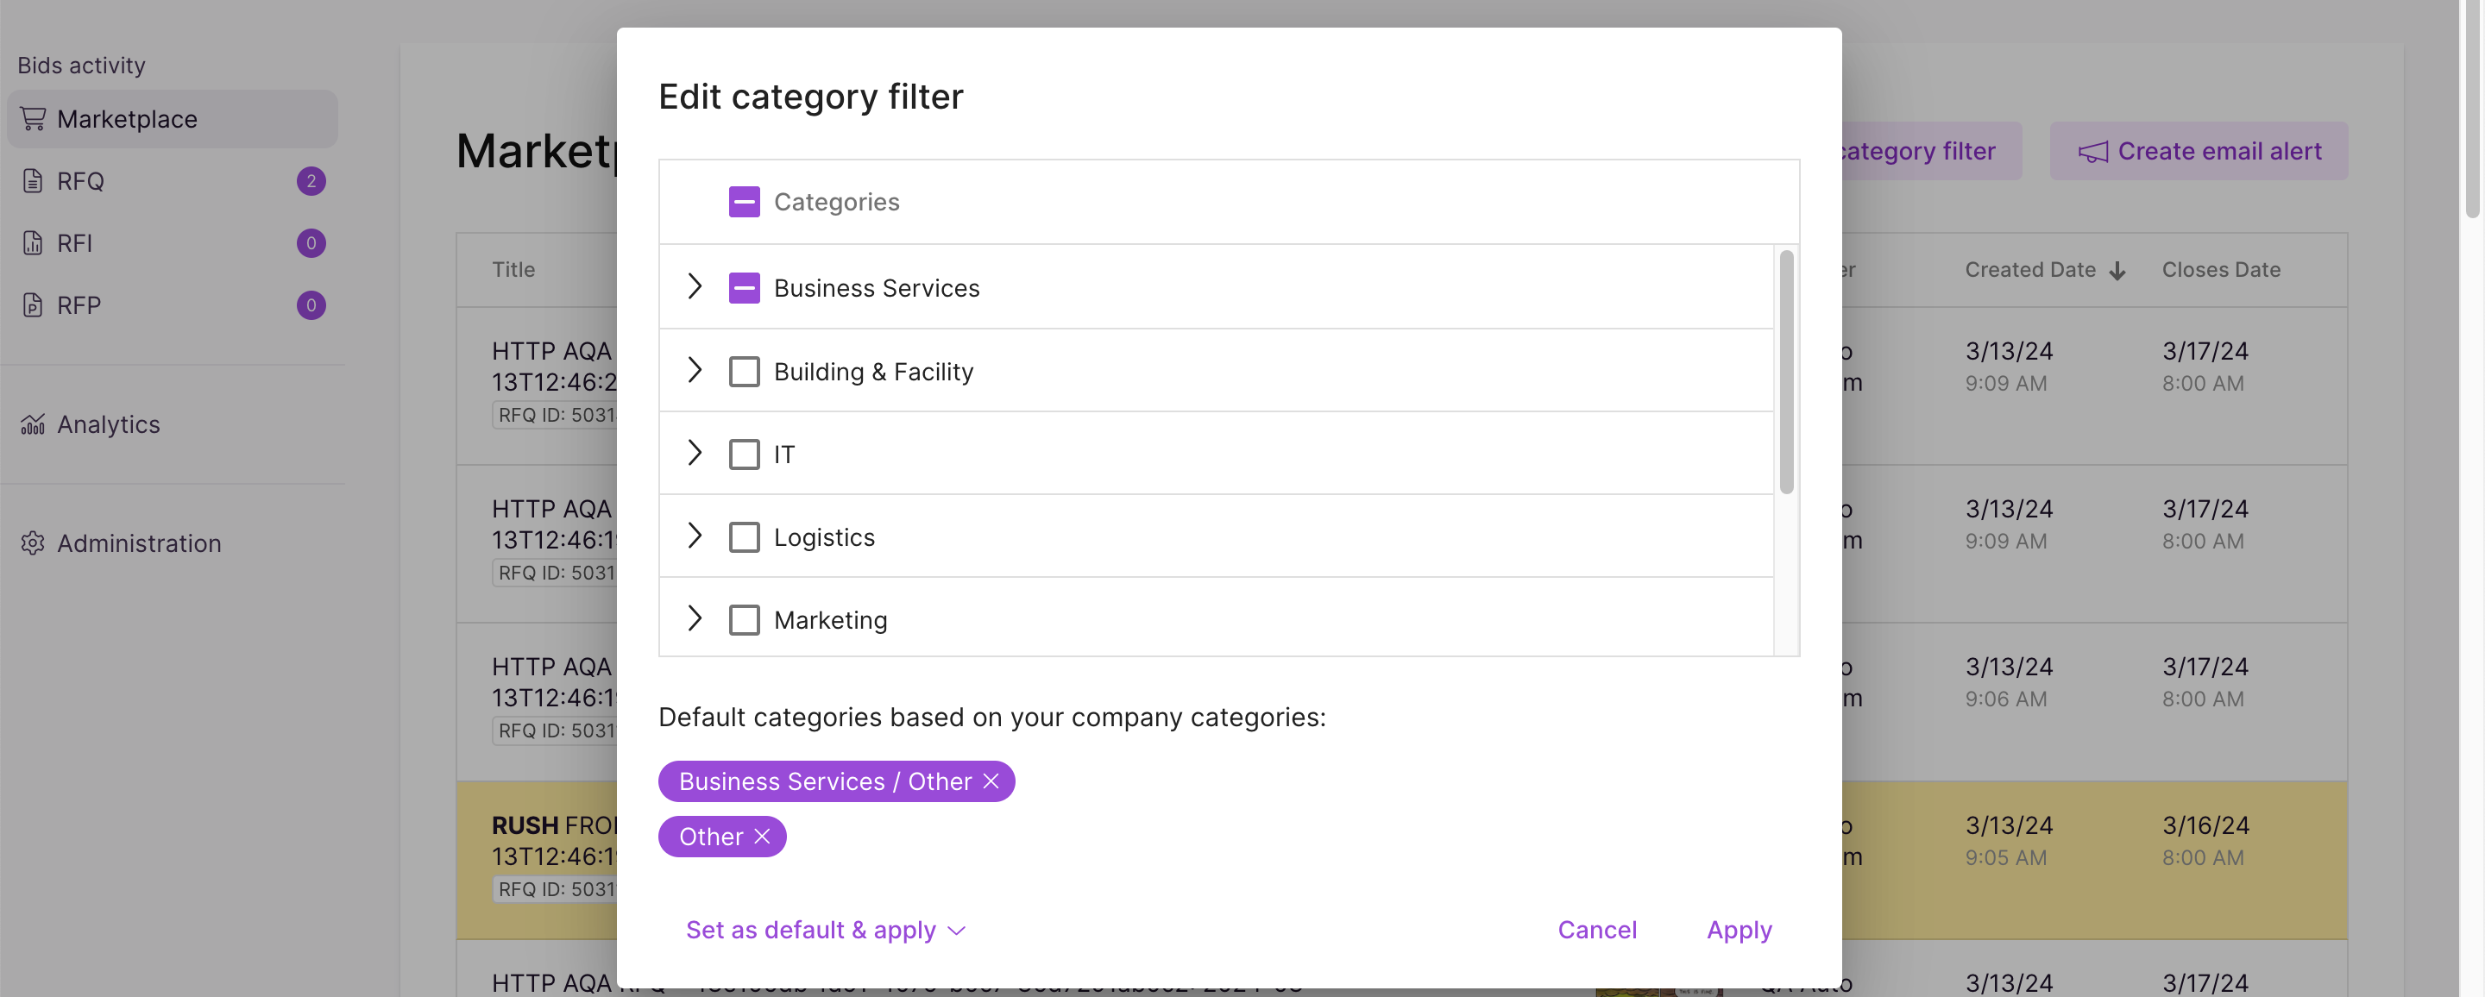The width and height of the screenshot is (2485, 997).
Task: Click the Logistics label
Action: (824, 537)
